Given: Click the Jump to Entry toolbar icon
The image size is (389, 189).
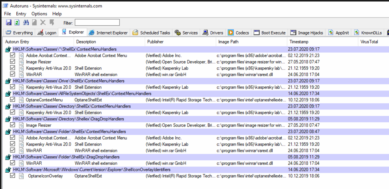Looking at the screenshot, I should (x=52, y=23).
